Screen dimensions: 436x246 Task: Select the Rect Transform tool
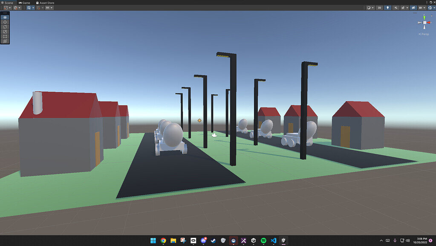point(5,36)
